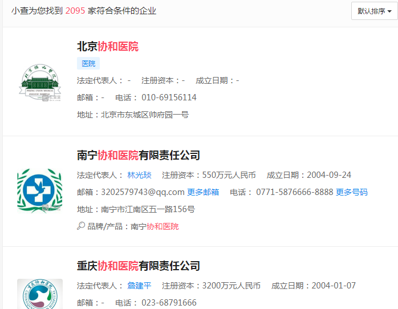Open the 北京协和医院 company title
Screen dimensions: 398x309
coord(108,46)
